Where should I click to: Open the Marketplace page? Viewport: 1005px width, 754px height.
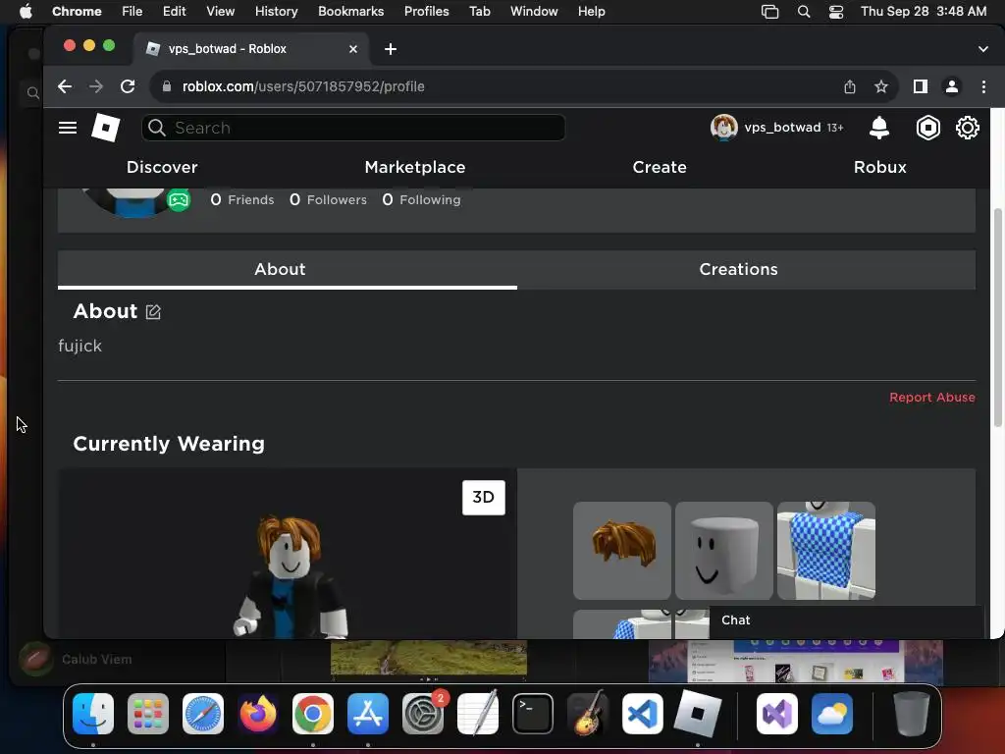point(415,167)
